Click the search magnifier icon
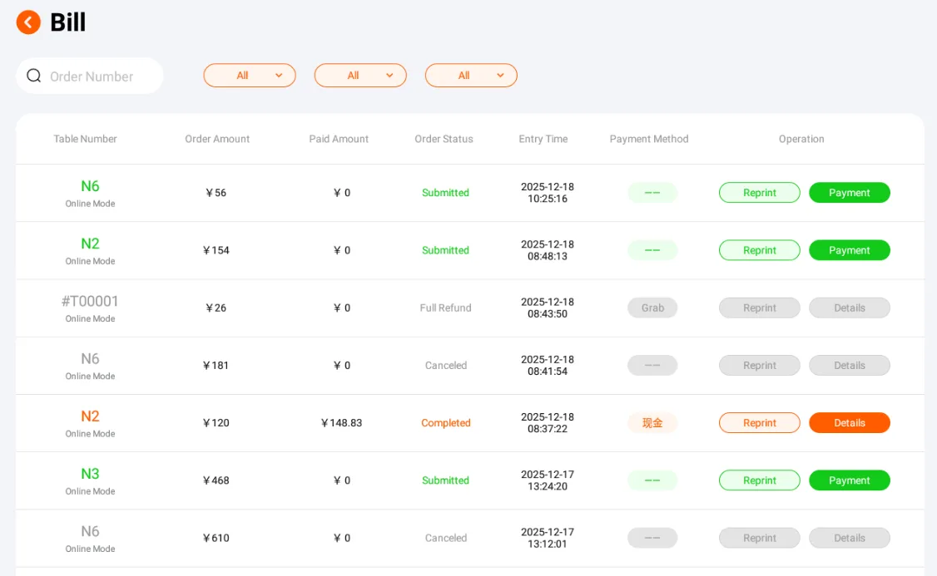The height and width of the screenshot is (576, 937). click(34, 76)
